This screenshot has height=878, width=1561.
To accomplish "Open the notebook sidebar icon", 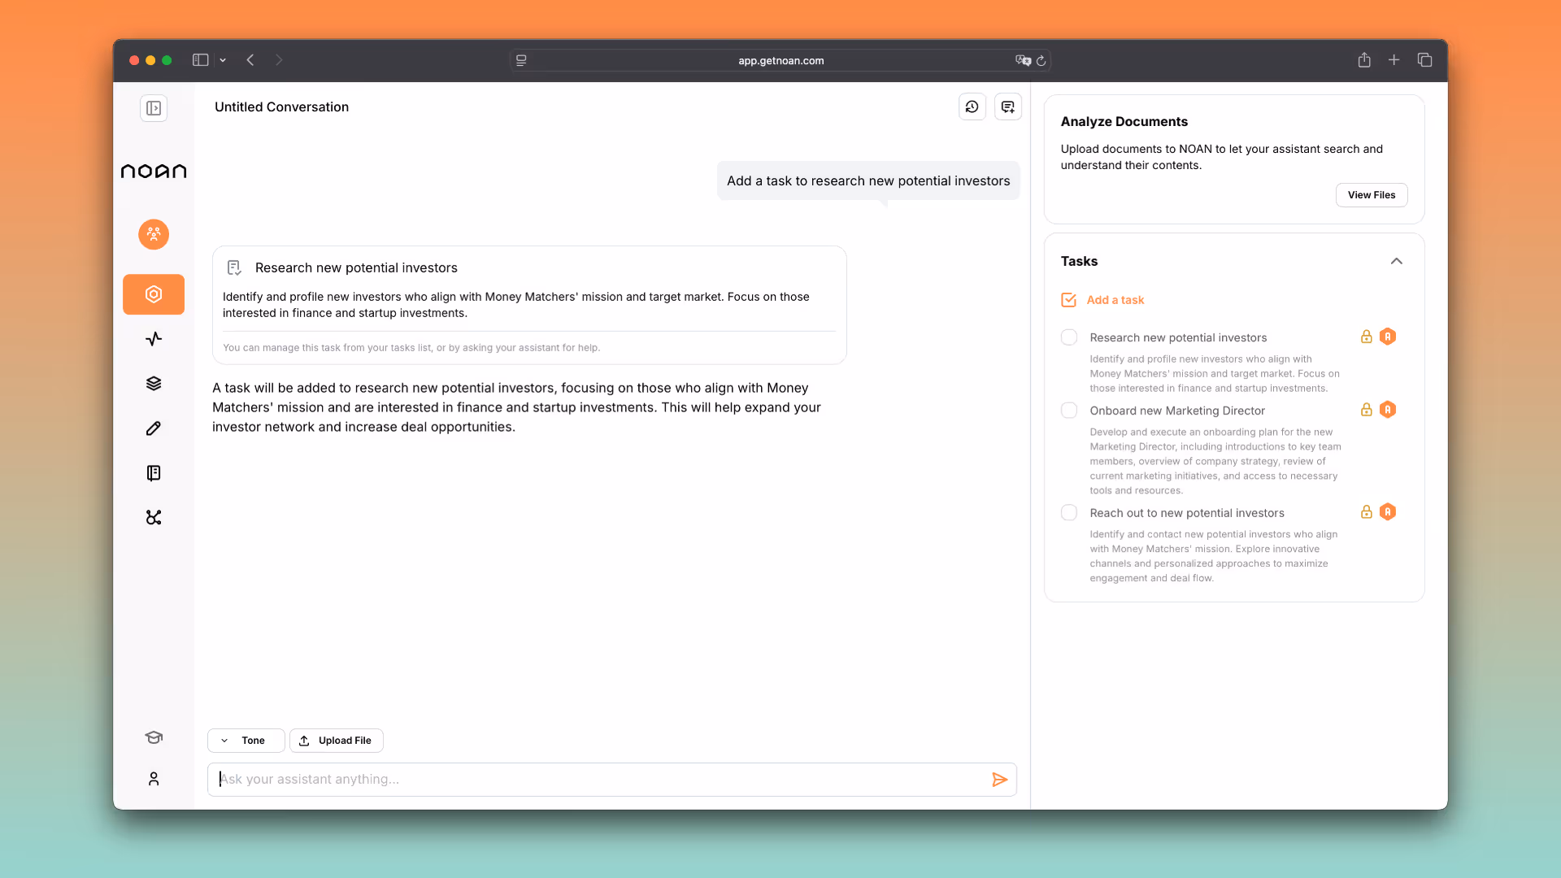I will pyautogui.click(x=154, y=473).
